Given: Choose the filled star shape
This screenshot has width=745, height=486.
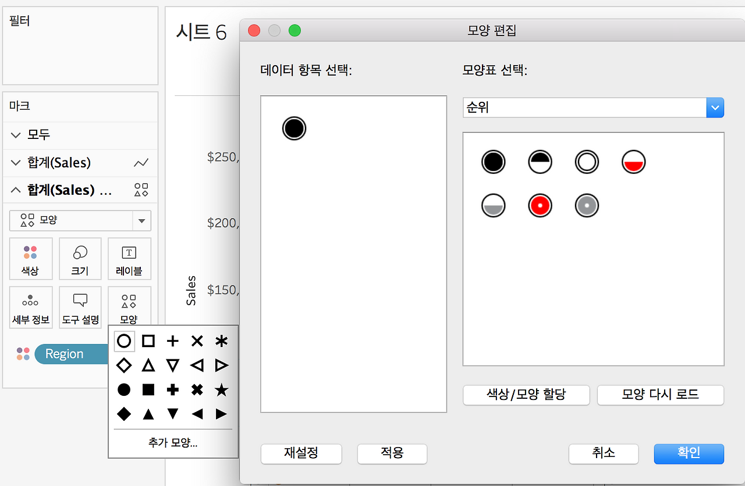Looking at the screenshot, I should point(221,389).
